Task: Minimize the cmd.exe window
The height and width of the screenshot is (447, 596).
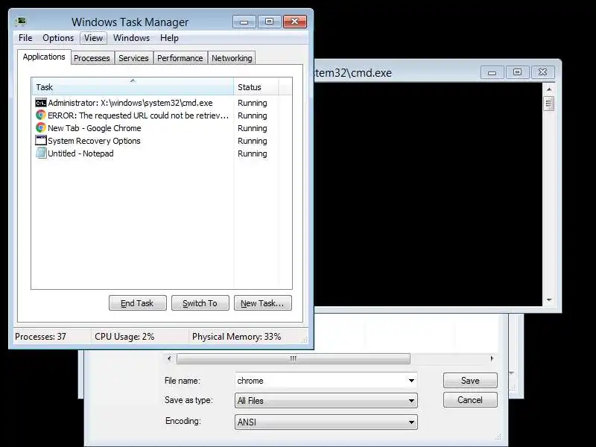Action: [492, 72]
